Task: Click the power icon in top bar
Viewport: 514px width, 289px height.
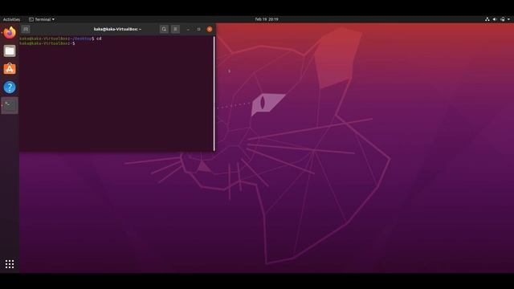Action: tap(503, 19)
